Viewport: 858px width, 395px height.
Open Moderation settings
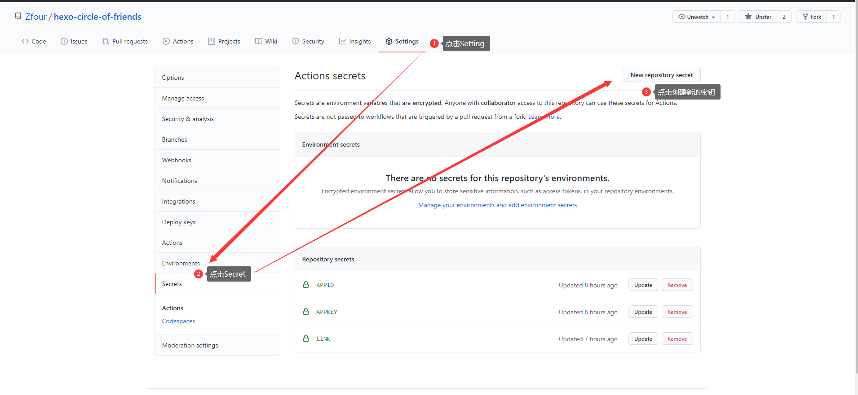click(217, 345)
